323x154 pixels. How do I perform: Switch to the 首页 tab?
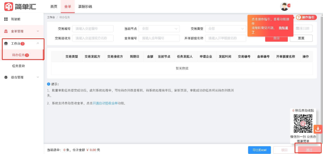54,7
